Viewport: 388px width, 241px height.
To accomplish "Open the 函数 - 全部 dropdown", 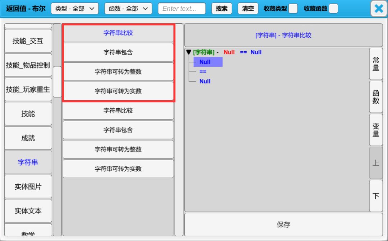I will point(128,9).
